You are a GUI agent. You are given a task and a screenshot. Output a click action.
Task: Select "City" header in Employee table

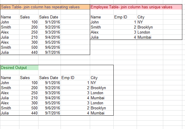pos(141,17)
